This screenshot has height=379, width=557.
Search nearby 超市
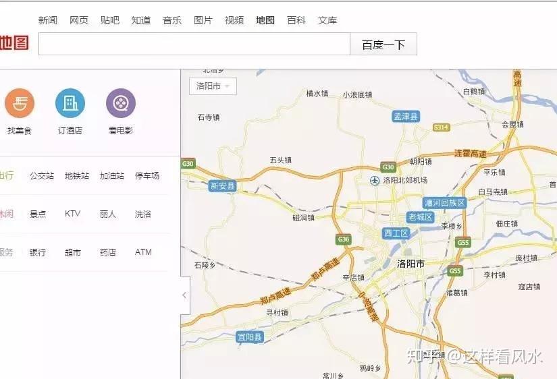click(73, 252)
